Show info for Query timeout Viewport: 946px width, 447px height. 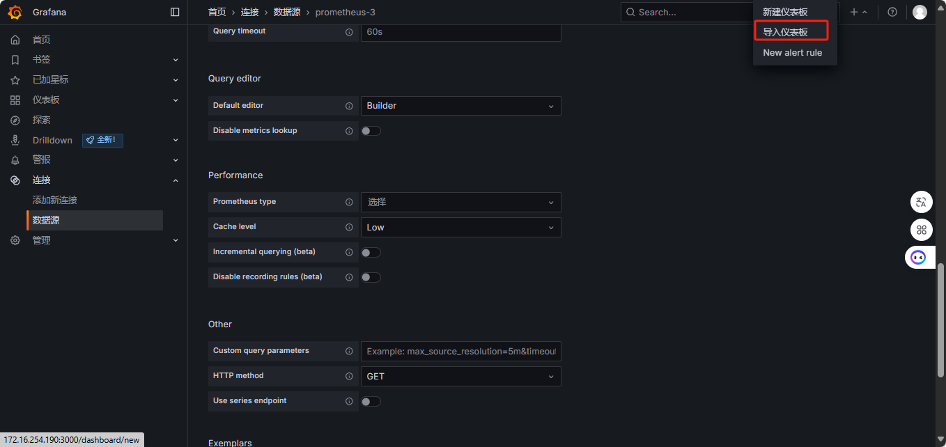tap(349, 32)
